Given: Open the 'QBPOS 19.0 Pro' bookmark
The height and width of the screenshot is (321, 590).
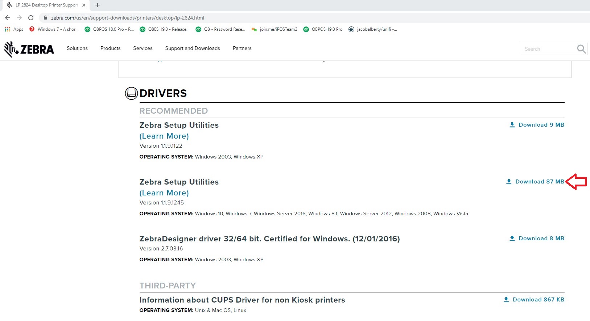Looking at the screenshot, I should tap(323, 29).
